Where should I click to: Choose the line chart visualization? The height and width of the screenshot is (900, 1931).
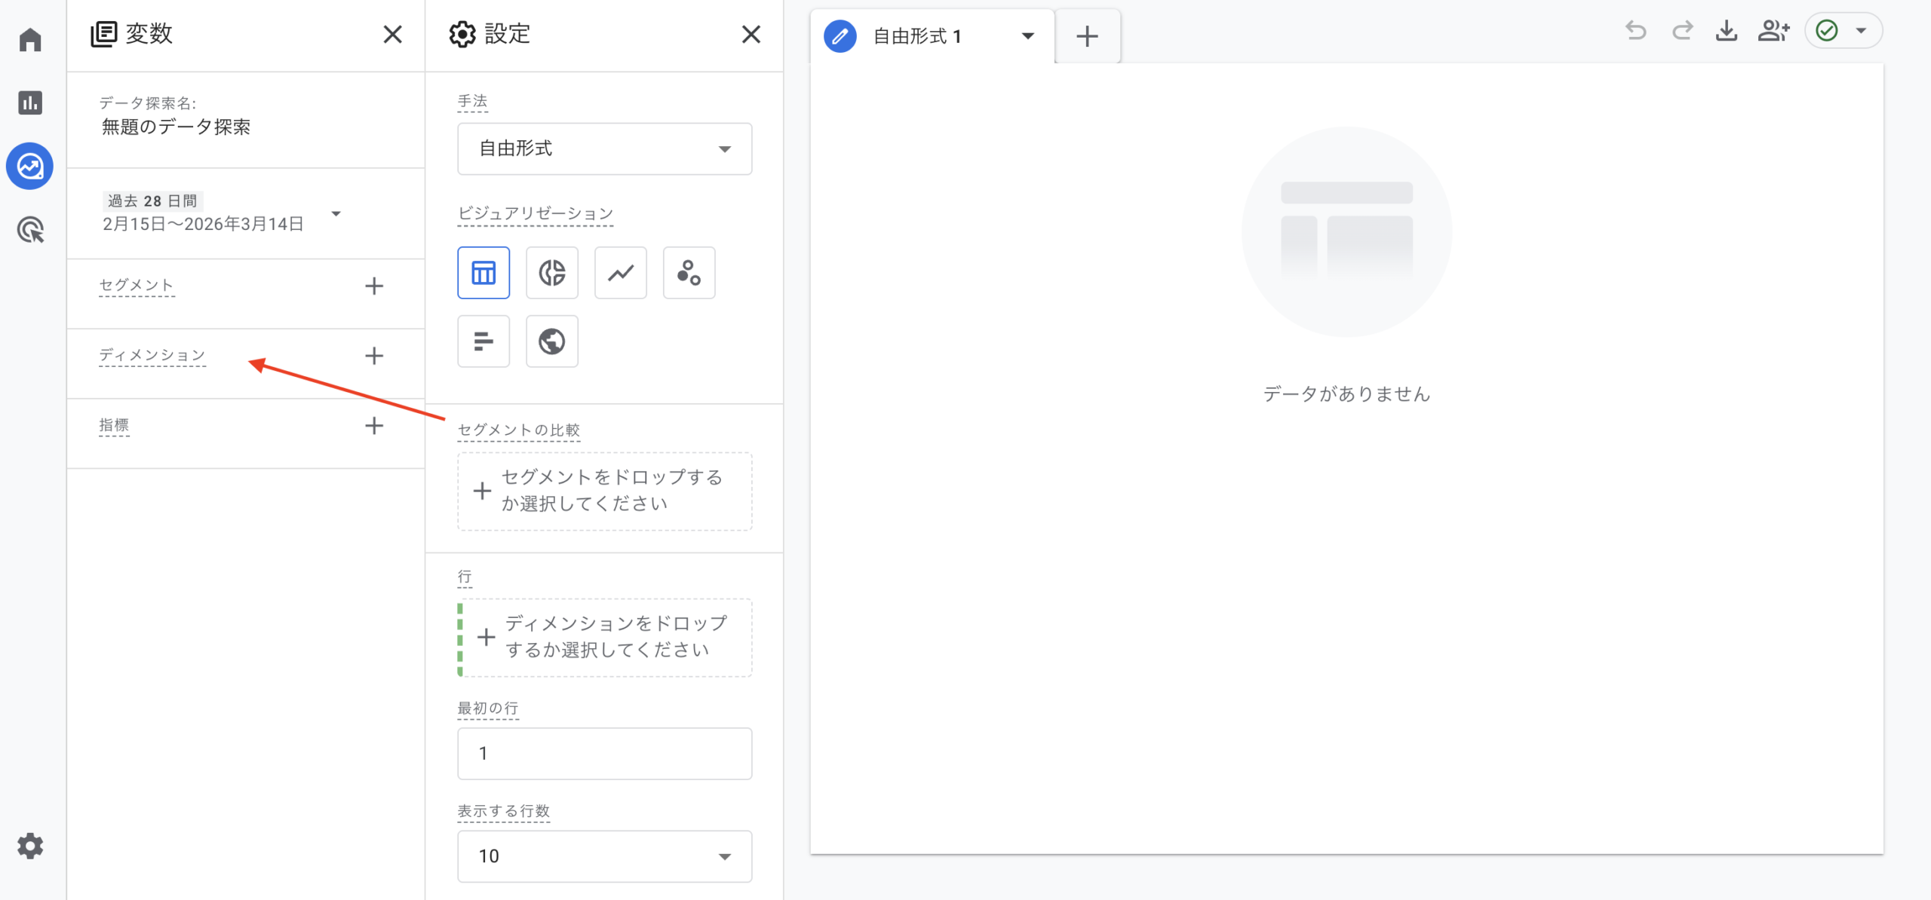620,272
